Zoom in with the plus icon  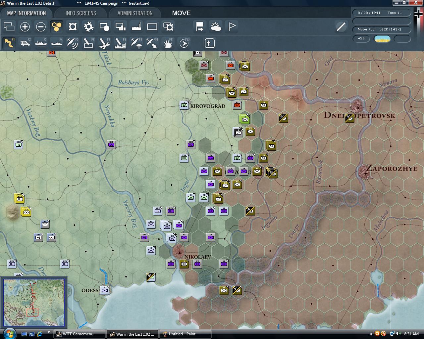25,26
